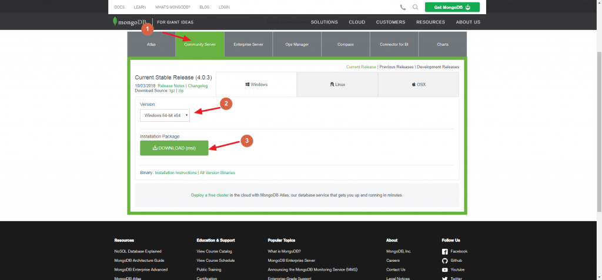The image size is (602, 280).
Task: Click the Current Release link
Action: [362, 67]
